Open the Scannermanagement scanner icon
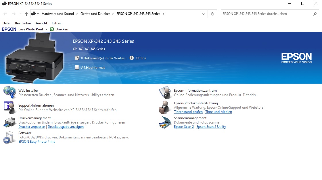This screenshot has height=180, width=322. click(165, 122)
